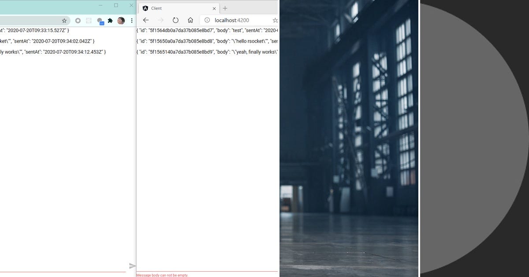Open Chrome's extensions puzzle icon
Screen dimensions: 529x277
(110, 20)
